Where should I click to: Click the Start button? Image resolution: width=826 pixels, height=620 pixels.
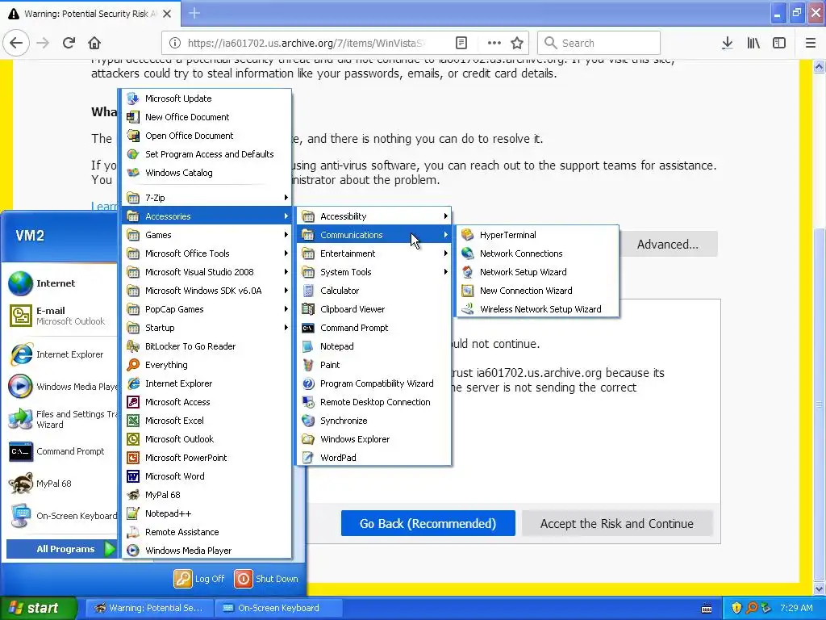coord(38,608)
